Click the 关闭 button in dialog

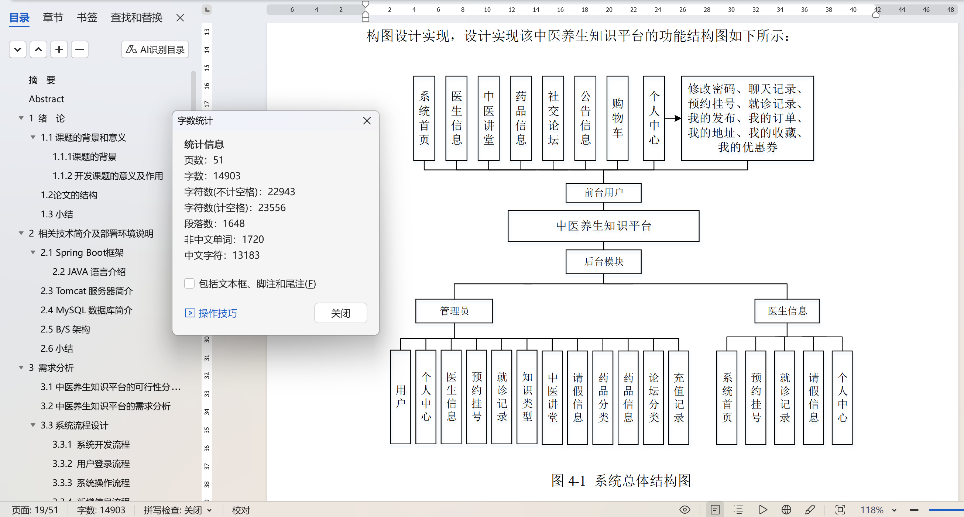tap(340, 313)
